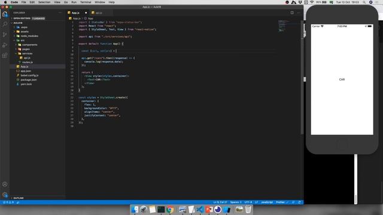
Task: Open Google Chrome from the Dock
Action: coord(170,210)
